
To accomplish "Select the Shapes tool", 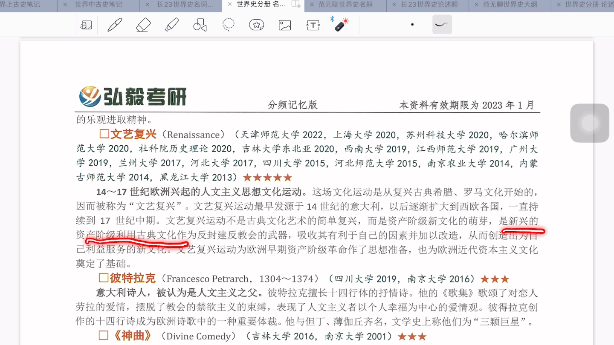I will pyautogui.click(x=200, y=25).
